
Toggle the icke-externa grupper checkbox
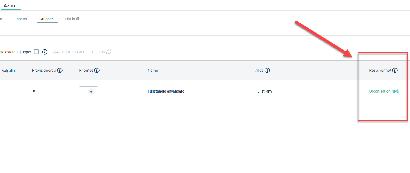[36, 52]
